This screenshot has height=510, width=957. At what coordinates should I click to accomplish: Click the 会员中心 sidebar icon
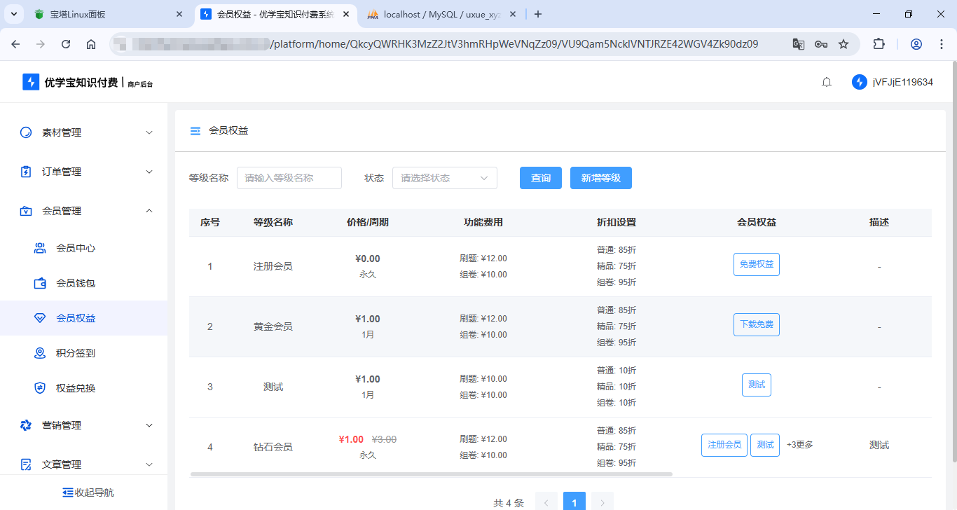tap(41, 248)
